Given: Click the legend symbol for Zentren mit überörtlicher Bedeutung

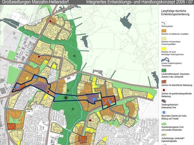Looking at the screenshot, I should 164,82.
